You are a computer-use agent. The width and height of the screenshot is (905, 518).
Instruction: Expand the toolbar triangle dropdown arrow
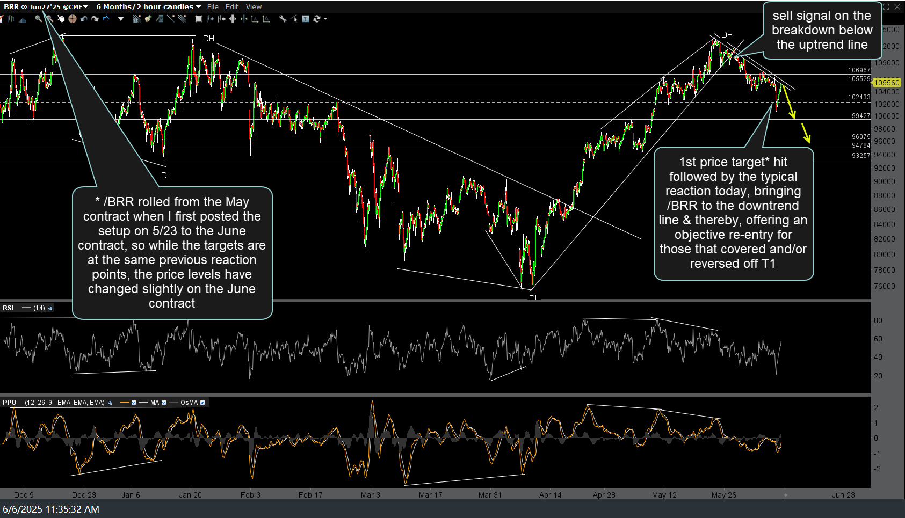click(121, 19)
